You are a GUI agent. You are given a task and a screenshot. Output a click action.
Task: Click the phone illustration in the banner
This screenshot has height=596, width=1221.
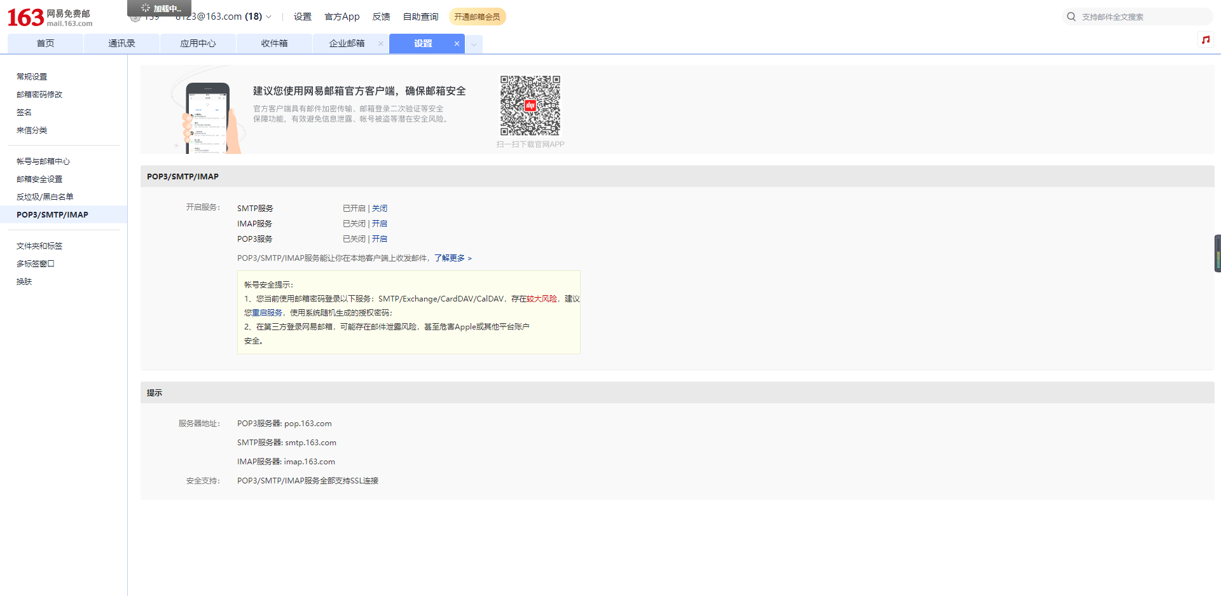coord(208,118)
